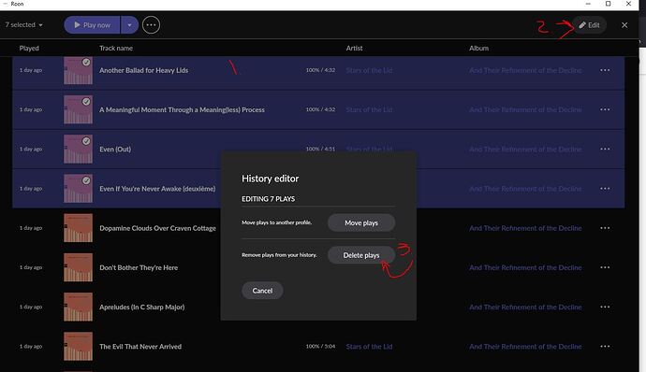The image size is (646, 372).
Task: Click Delete plays button in History editor
Action: point(361,255)
